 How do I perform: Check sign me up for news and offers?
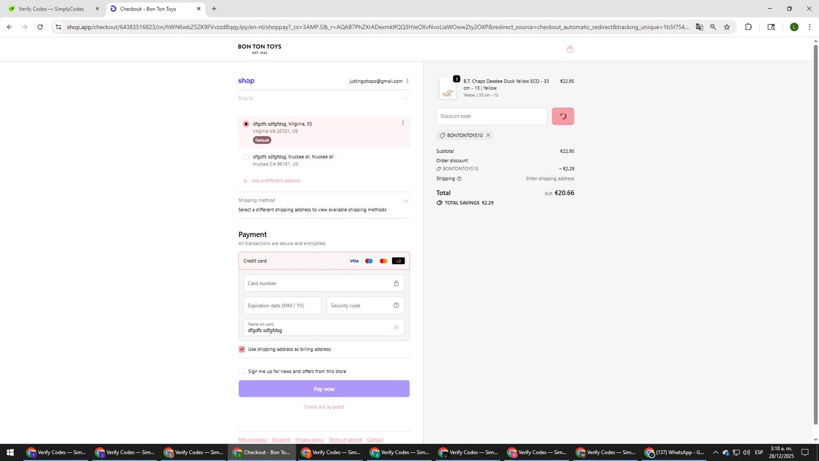[242, 371]
